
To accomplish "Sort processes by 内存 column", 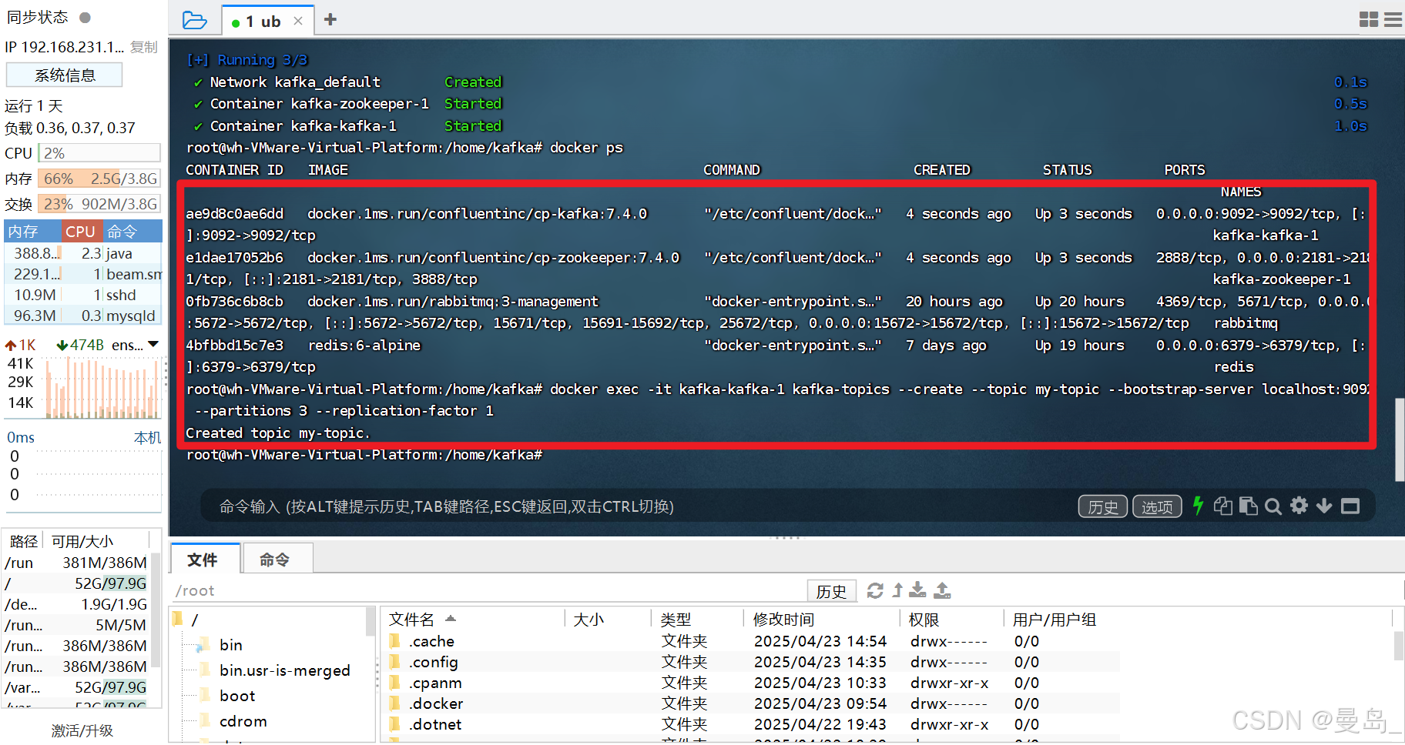I will (x=32, y=231).
